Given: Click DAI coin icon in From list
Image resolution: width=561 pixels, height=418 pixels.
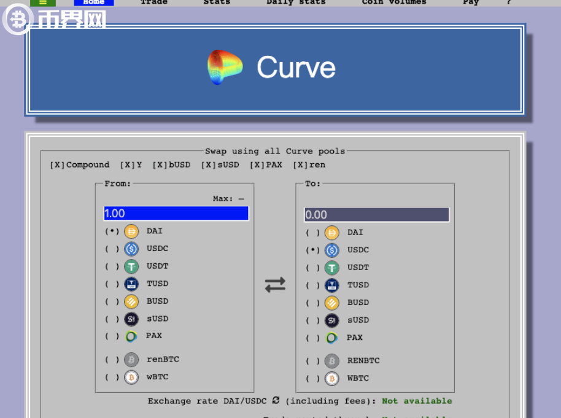Looking at the screenshot, I should [131, 231].
